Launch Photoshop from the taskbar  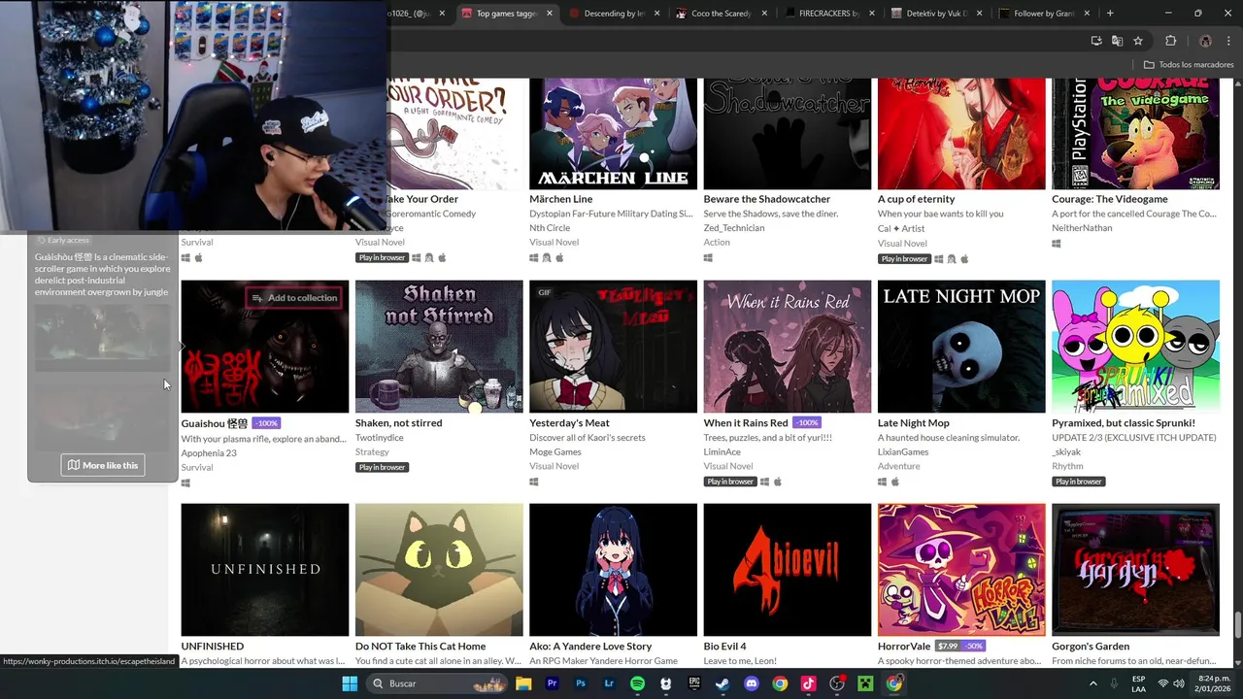pos(581,683)
